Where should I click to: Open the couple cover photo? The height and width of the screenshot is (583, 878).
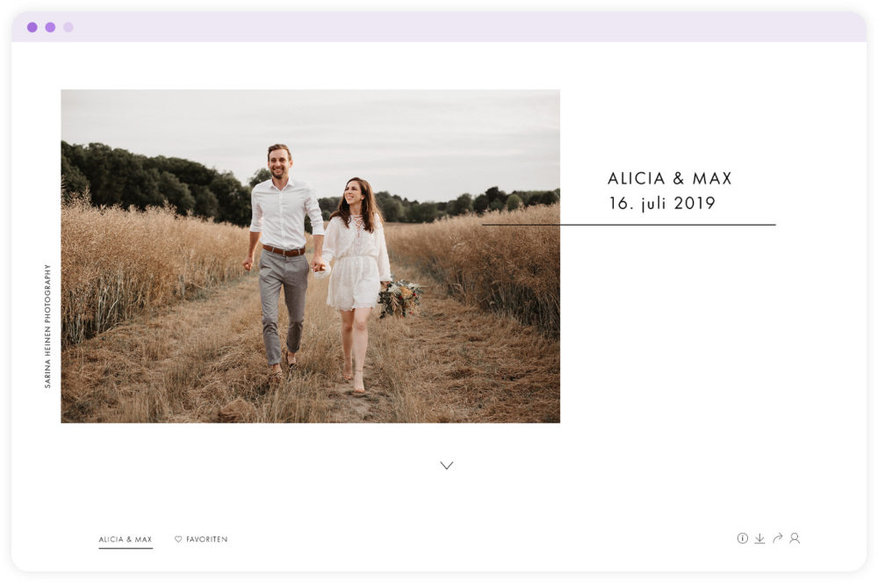[310, 256]
